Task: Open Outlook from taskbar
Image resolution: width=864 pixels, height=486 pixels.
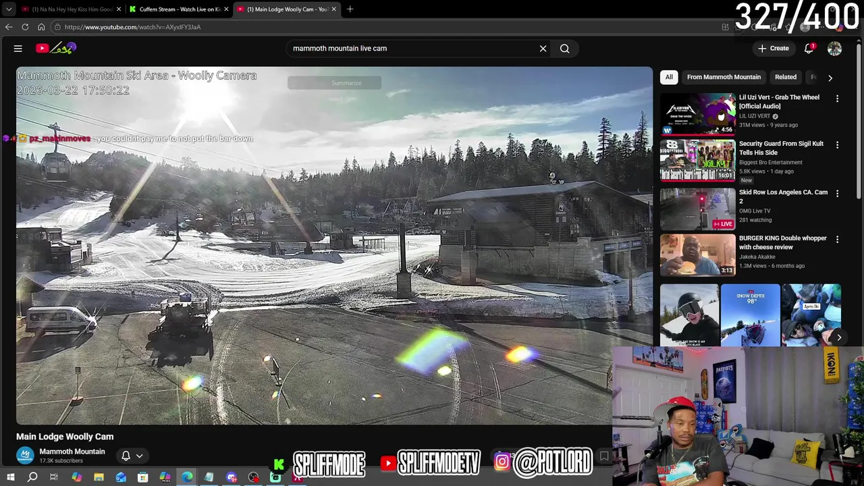Action: pos(121,477)
